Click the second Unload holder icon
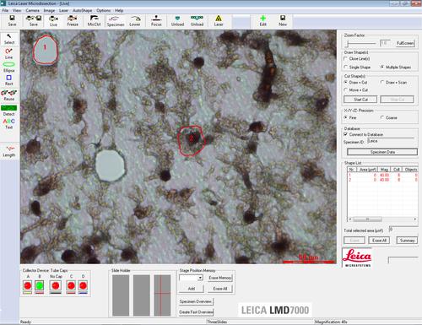The height and width of the screenshot is (325, 422). [197, 21]
